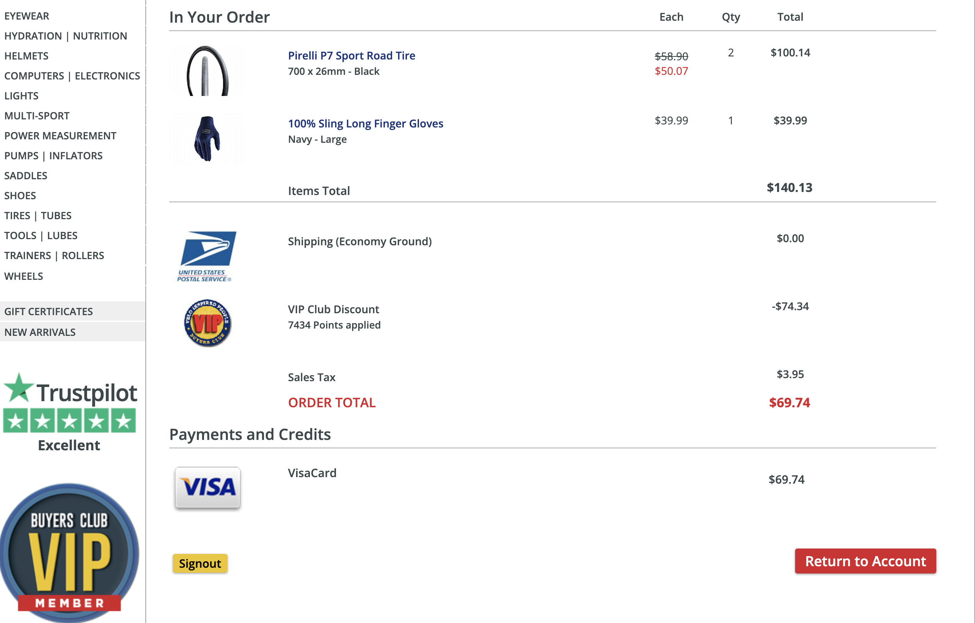Click the VIP Club Discount badge icon
Screen dimensions: 975x623
(207, 323)
